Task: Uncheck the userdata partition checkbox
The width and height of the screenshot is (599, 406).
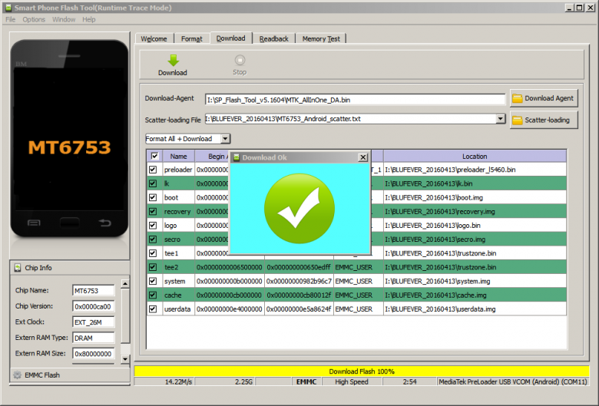Action: pyautogui.click(x=153, y=309)
